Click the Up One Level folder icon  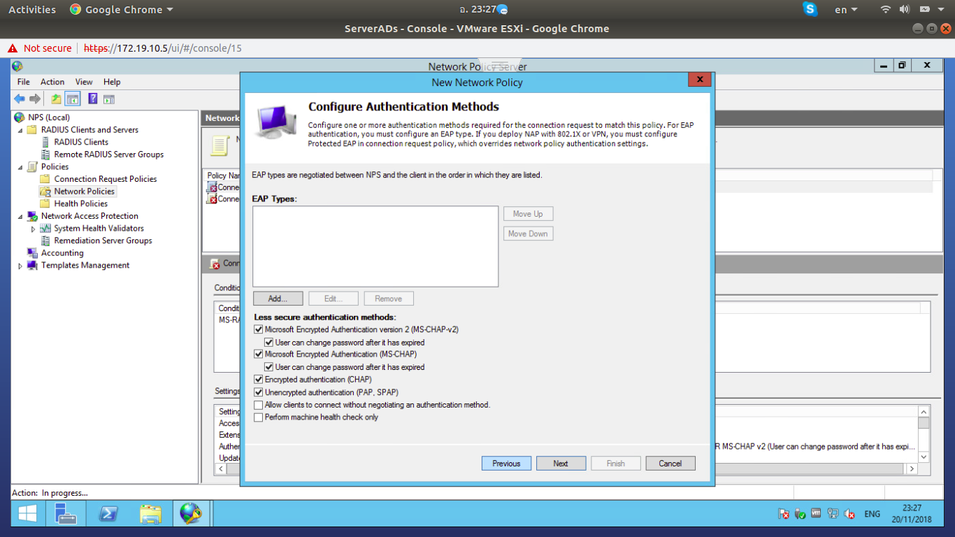pos(56,99)
